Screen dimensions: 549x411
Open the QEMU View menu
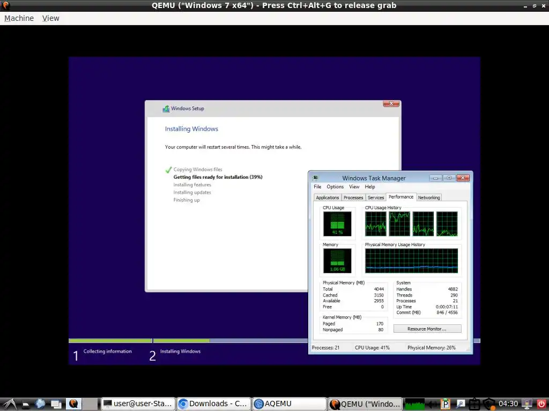[x=51, y=18]
